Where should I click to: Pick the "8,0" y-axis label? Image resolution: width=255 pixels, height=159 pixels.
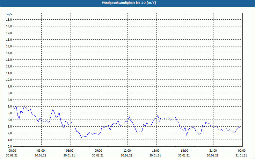click(x=10, y=93)
